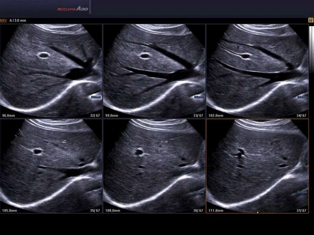Click the '99.0mm' position label

point(112,116)
